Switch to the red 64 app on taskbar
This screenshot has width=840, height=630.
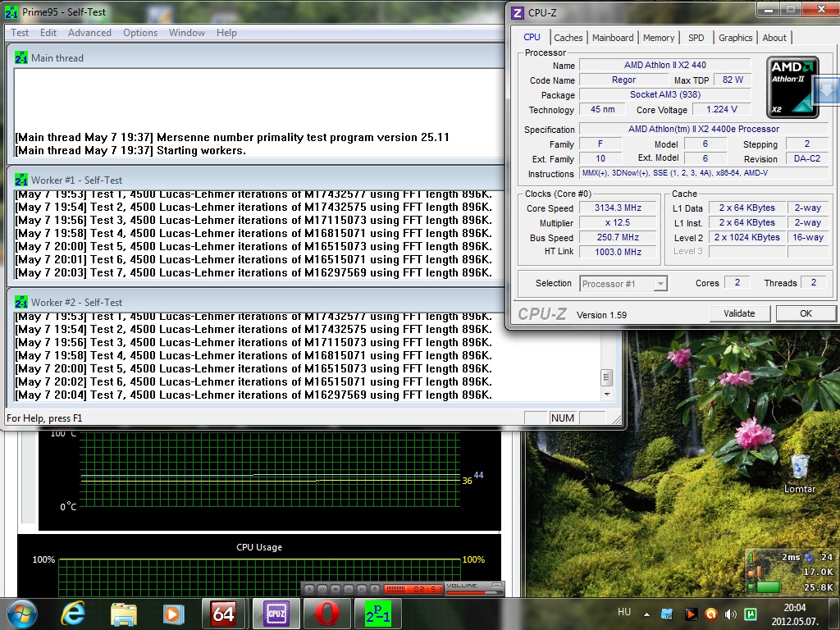(x=223, y=614)
